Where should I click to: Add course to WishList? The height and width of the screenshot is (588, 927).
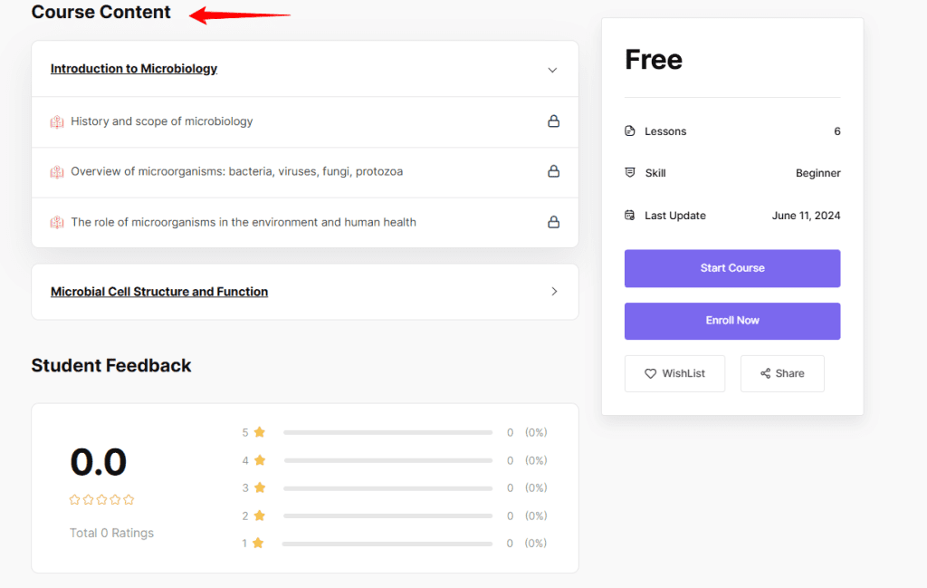click(x=674, y=373)
